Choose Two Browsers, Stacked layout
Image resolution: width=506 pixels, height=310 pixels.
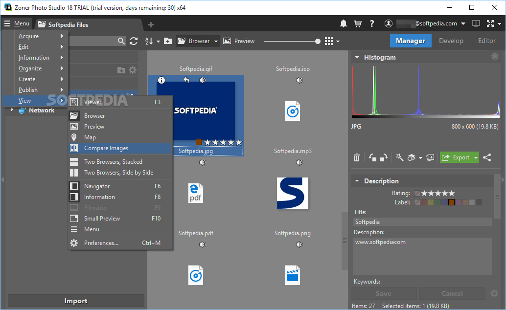click(x=120, y=162)
